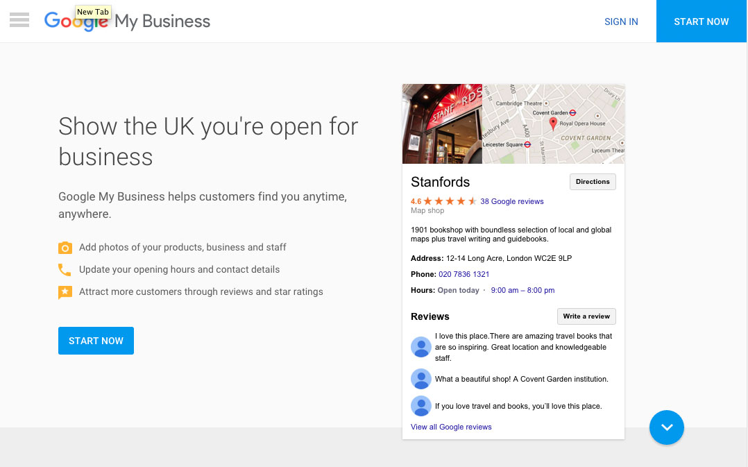Expand the page with the blue down chevron
Viewport: 748px width, 467px height.
(666, 427)
